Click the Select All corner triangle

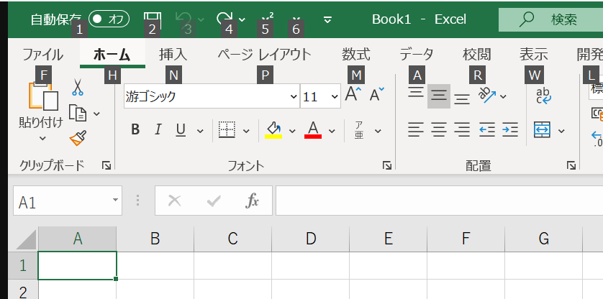[26, 239]
